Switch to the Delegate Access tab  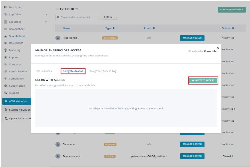pyautogui.click(x=73, y=71)
